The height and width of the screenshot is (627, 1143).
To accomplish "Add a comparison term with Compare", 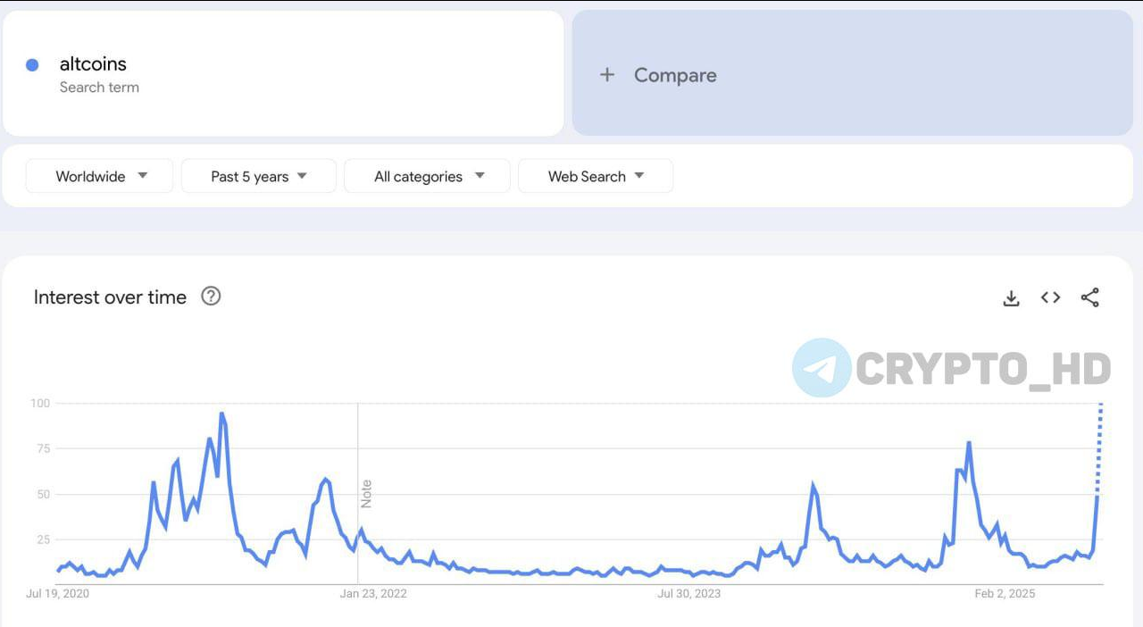I will 853,73.
